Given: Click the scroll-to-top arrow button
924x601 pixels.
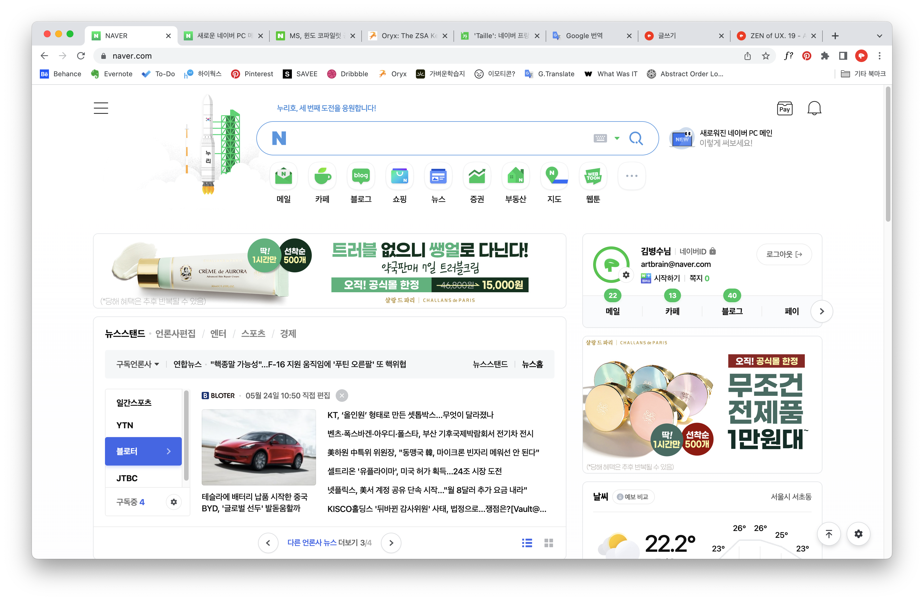Looking at the screenshot, I should pyautogui.click(x=828, y=534).
